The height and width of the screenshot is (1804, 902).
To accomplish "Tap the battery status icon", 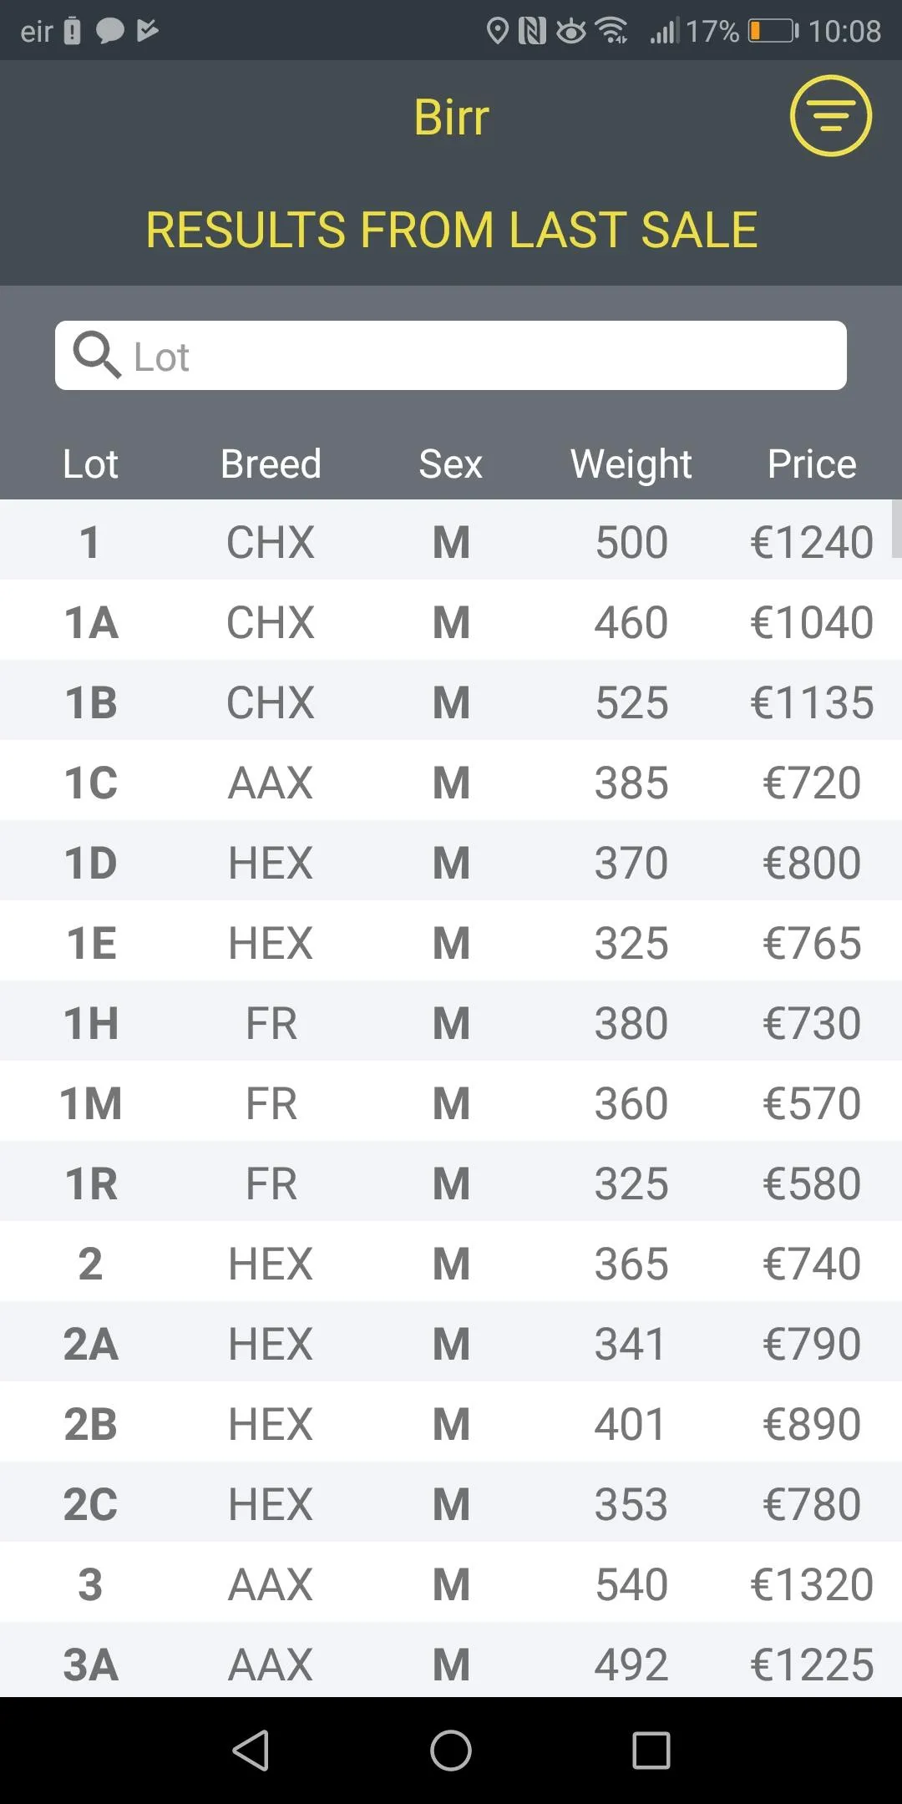I will point(773,32).
